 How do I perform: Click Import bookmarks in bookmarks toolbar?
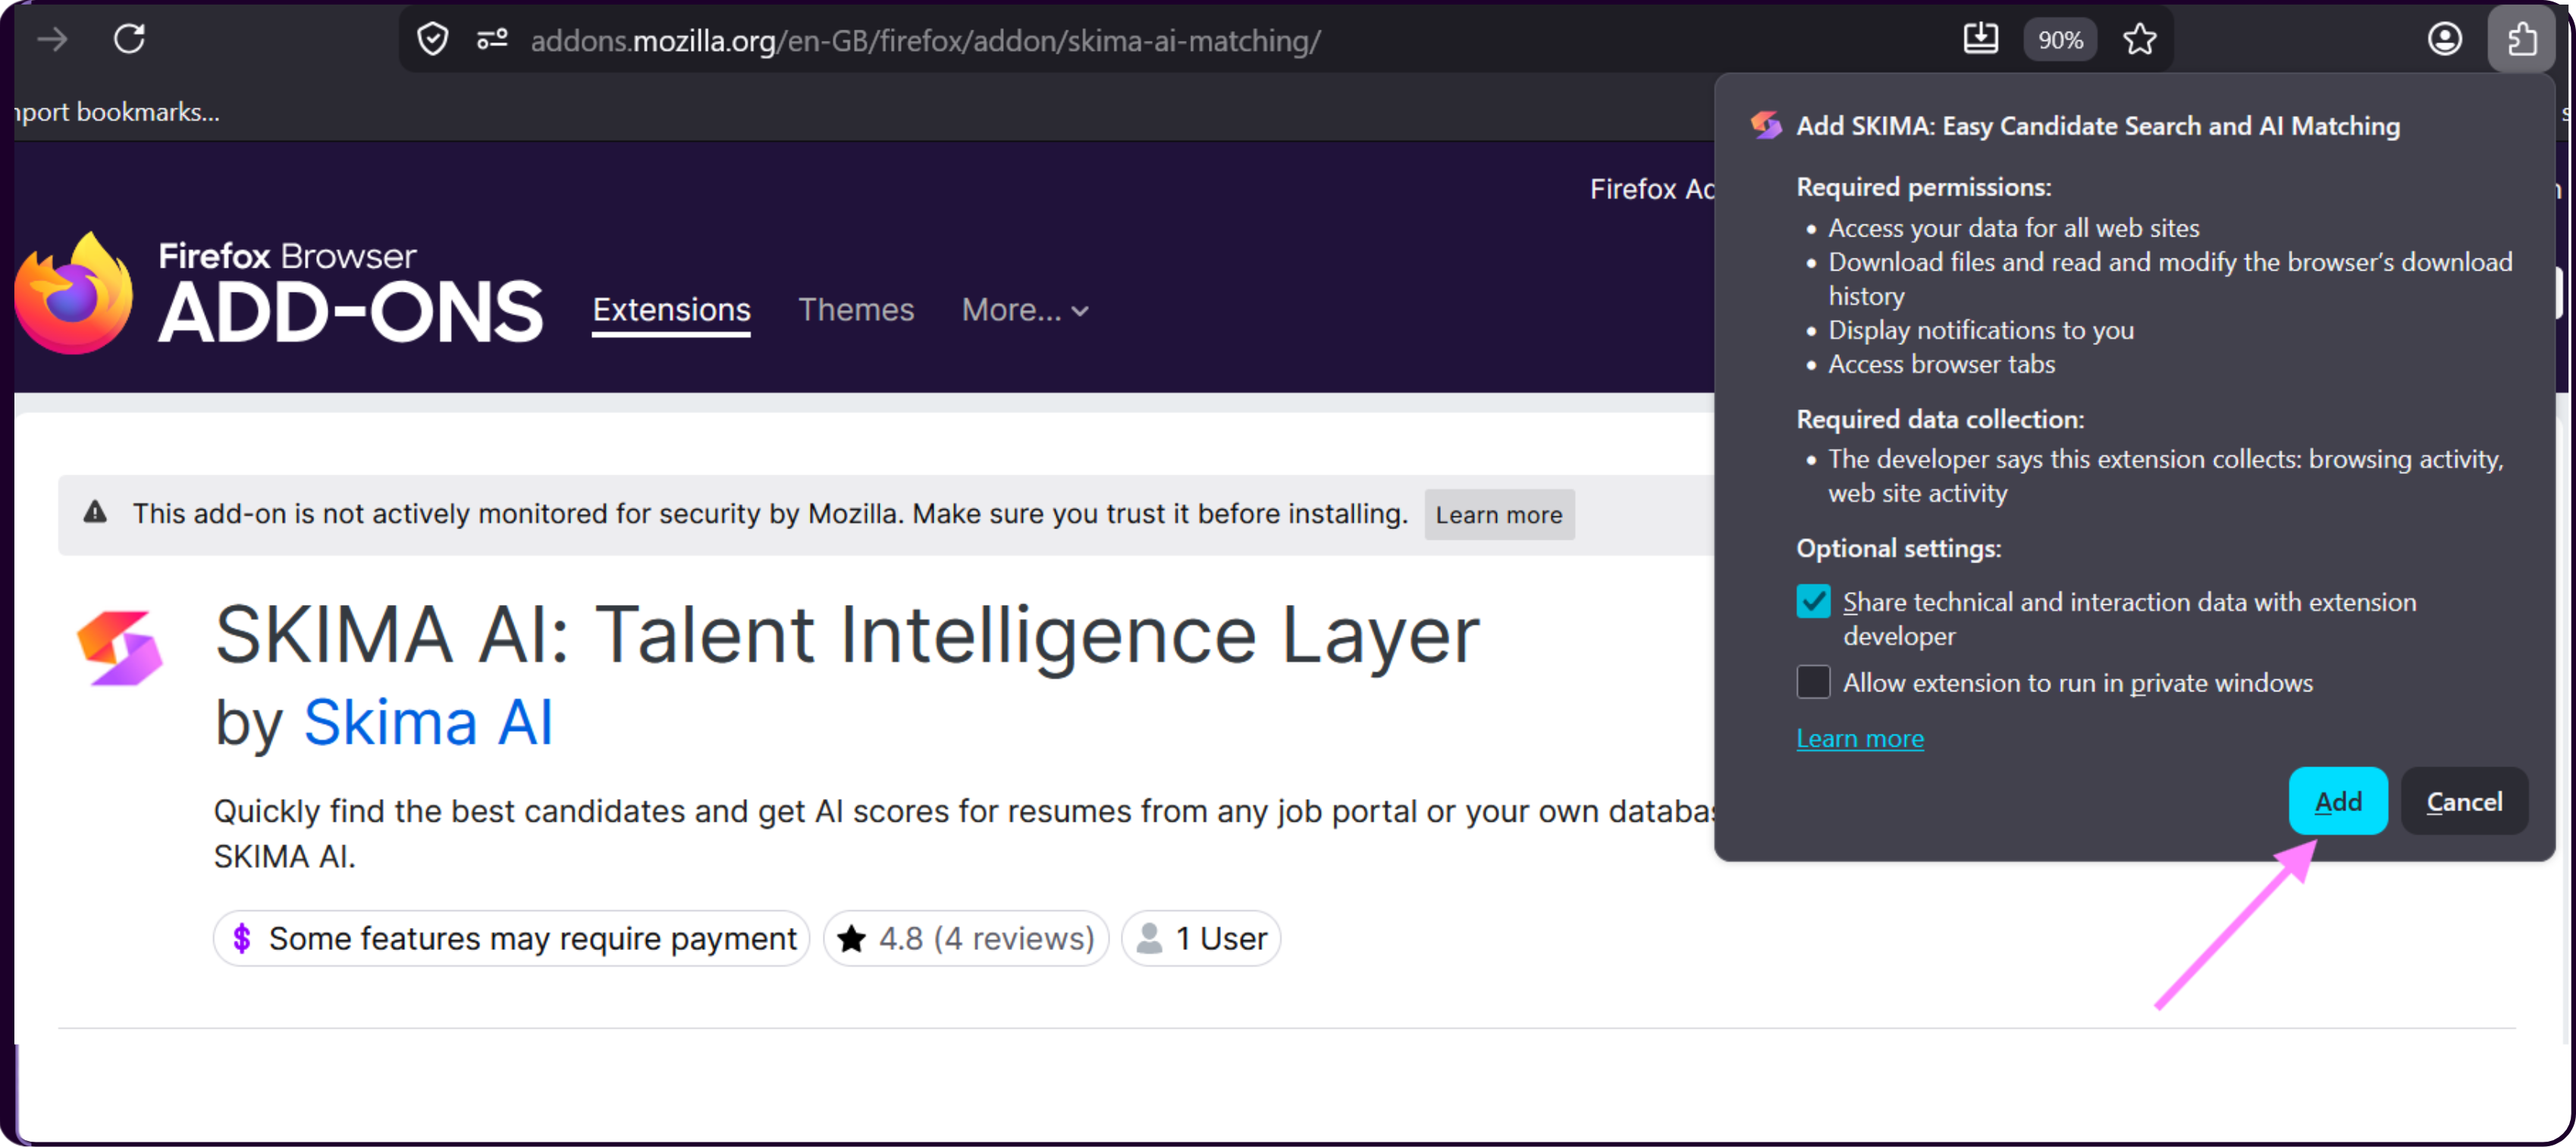(118, 112)
